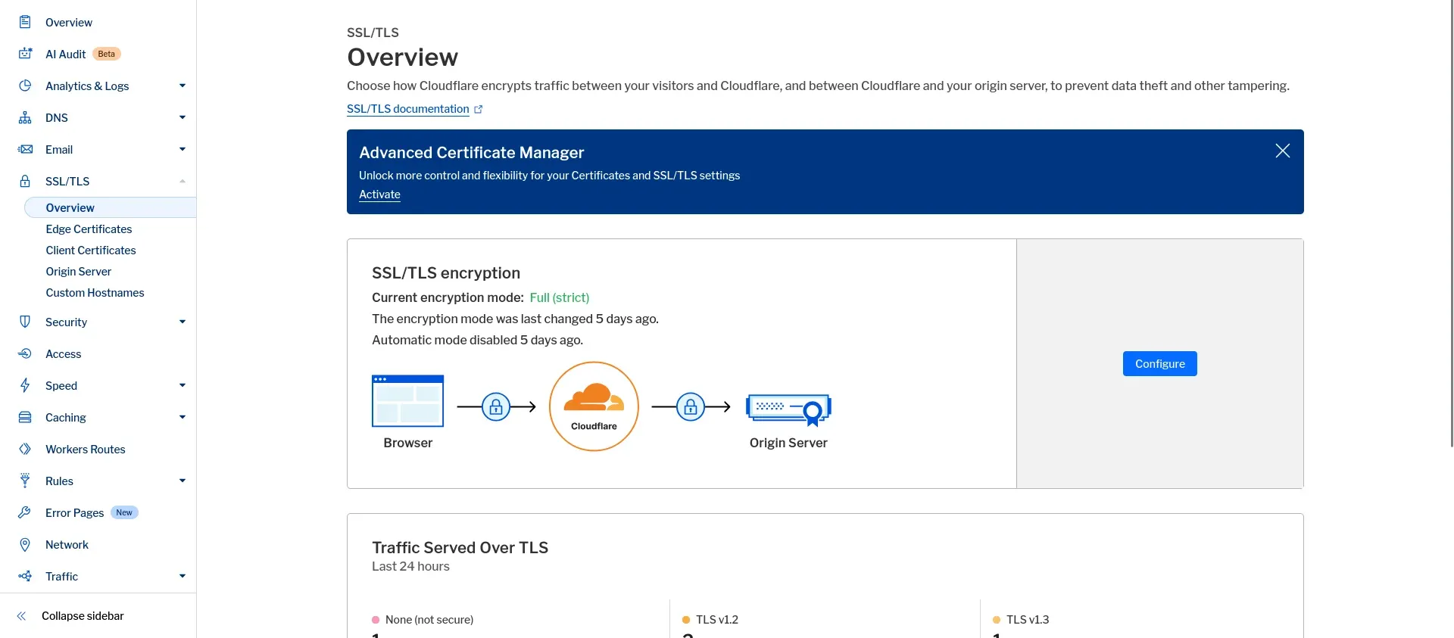Click the DNS network tree icon
The image size is (1454, 638).
tap(25, 117)
